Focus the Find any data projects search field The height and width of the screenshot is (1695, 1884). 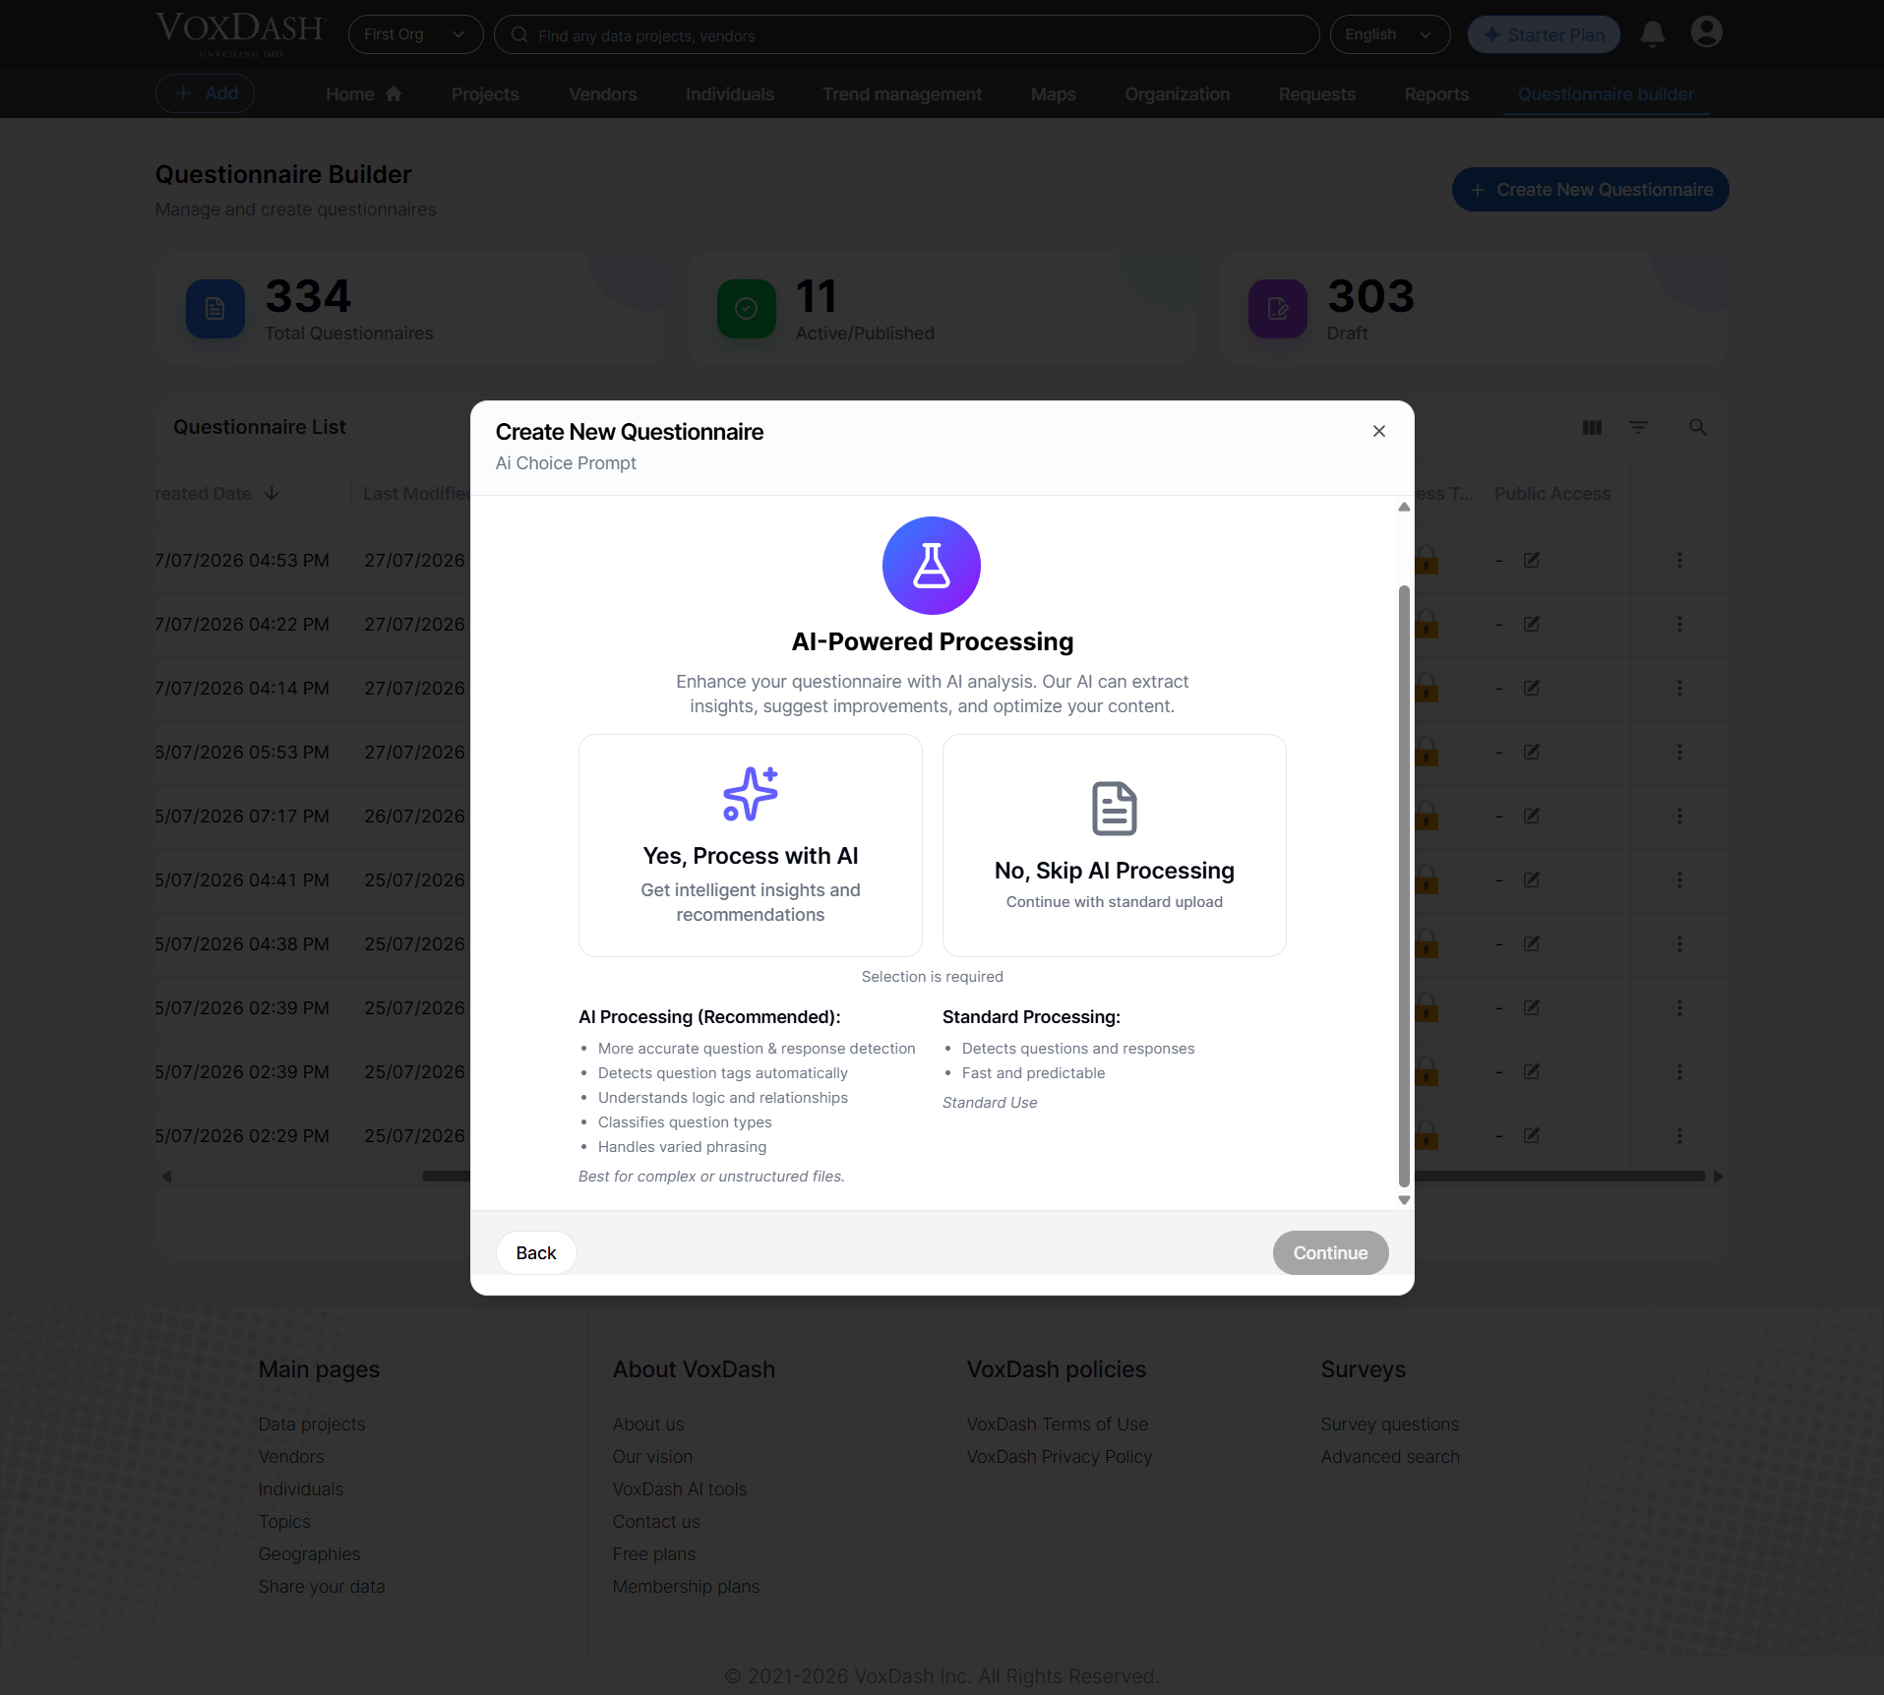coord(906,34)
